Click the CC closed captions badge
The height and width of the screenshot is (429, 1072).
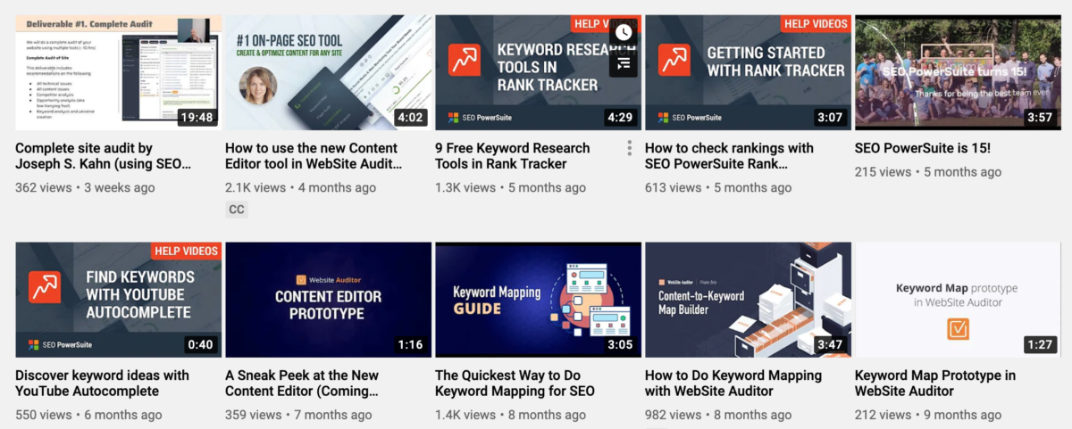click(x=237, y=210)
